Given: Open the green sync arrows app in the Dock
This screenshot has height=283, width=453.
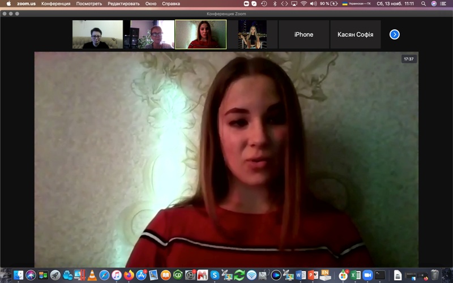Looking at the screenshot, I should tap(239, 275).
